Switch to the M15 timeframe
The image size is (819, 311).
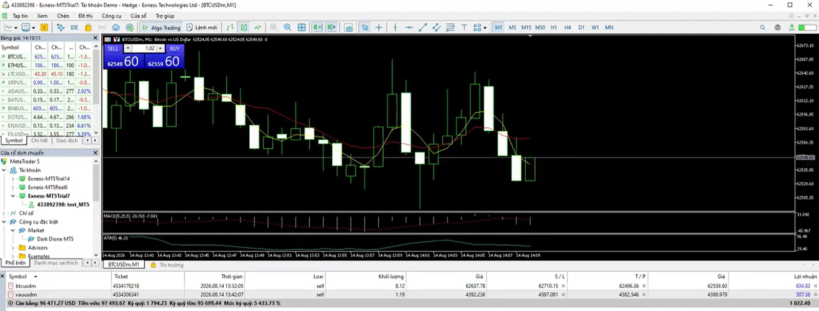point(526,28)
